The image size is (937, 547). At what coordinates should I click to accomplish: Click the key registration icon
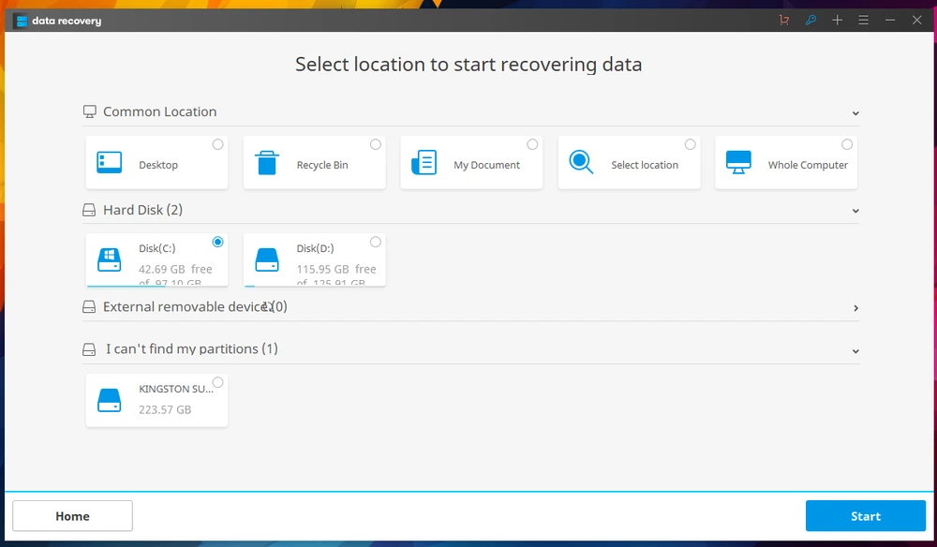point(811,21)
